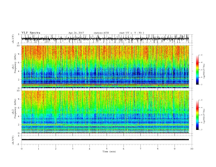Screen dimensions: 216x167
Task: Click the upper ch.1 PSD color bar
Action: tap(197, 70)
